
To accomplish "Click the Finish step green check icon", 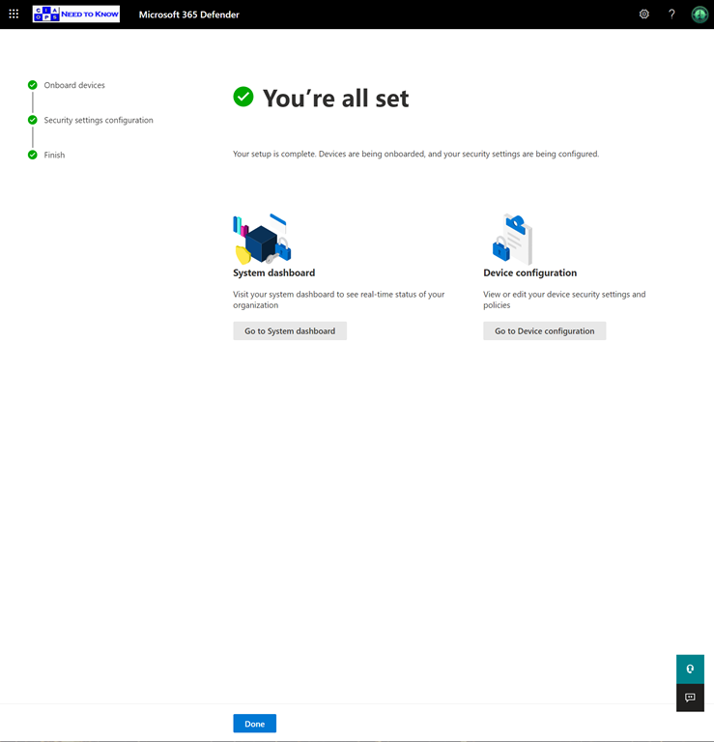I will pyautogui.click(x=33, y=155).
